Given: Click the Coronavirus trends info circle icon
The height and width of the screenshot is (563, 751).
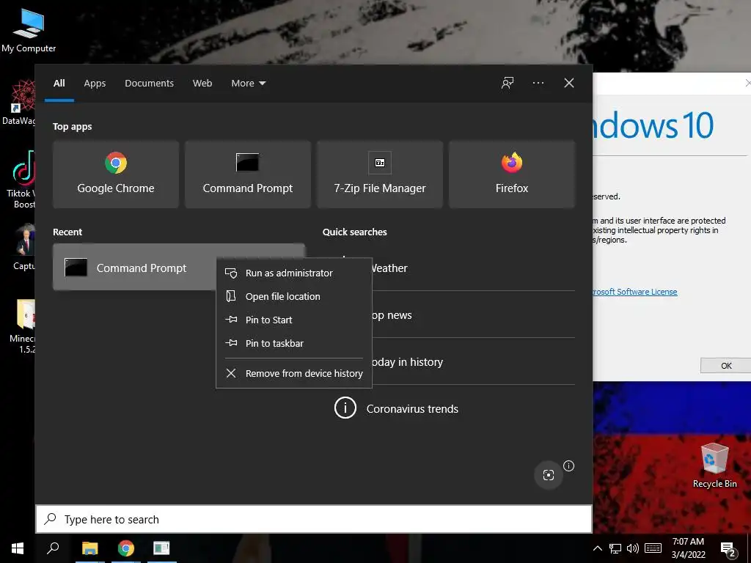Looking at the screenshot, I should click(x=345, y=408).
